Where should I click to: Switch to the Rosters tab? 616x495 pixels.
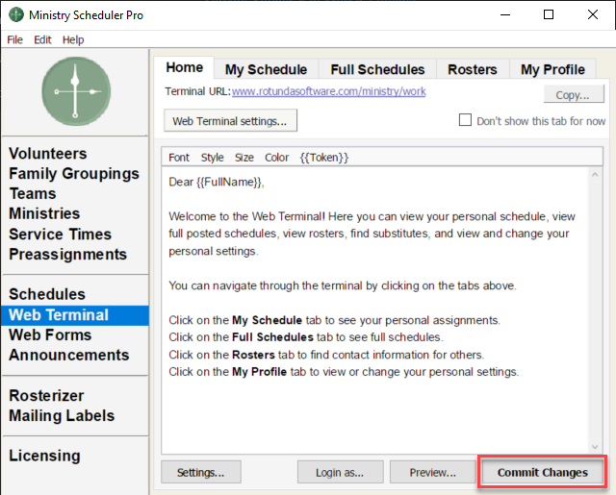473,69
